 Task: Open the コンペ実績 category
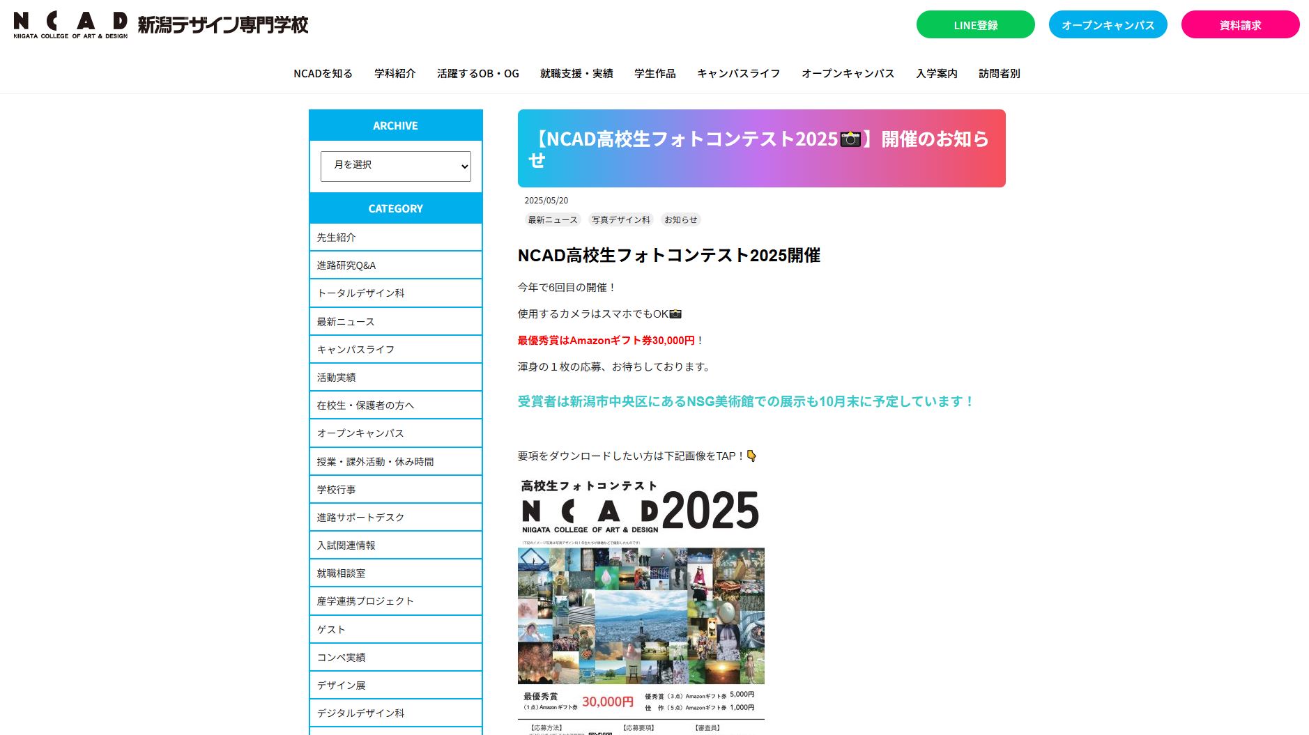[x=395, y=658]
